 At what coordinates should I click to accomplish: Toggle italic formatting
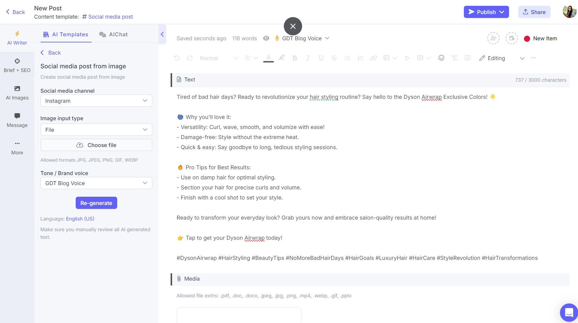pyautogui.click(x=308, y=58)
